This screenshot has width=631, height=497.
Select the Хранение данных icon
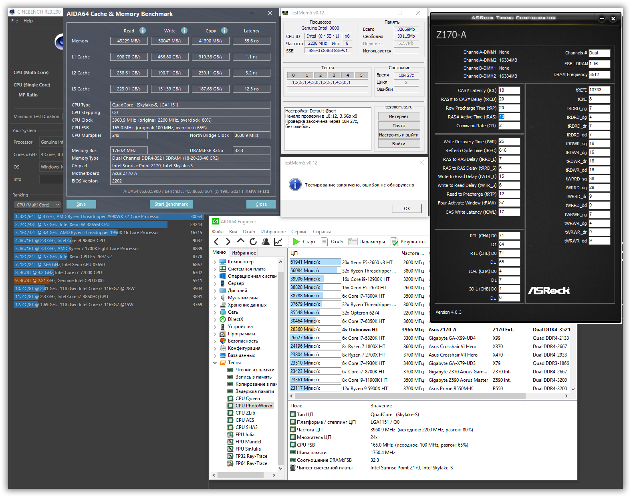coord(223,305)
